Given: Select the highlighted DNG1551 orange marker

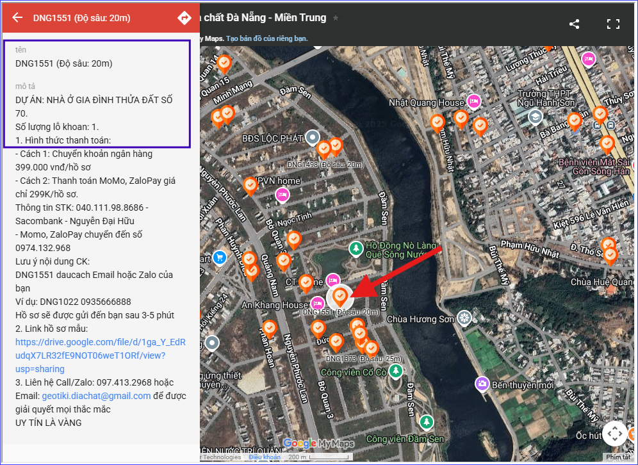Looking at the screenshot, I should (340, 297).
